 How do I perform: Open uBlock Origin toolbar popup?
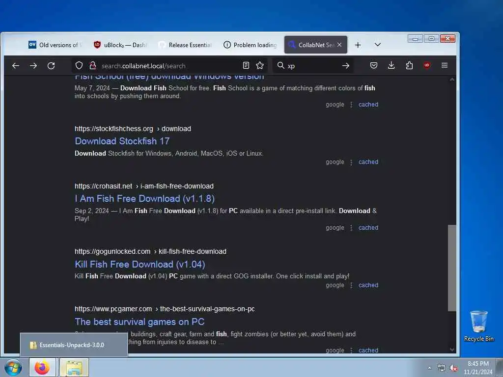[x=427, y=65]
